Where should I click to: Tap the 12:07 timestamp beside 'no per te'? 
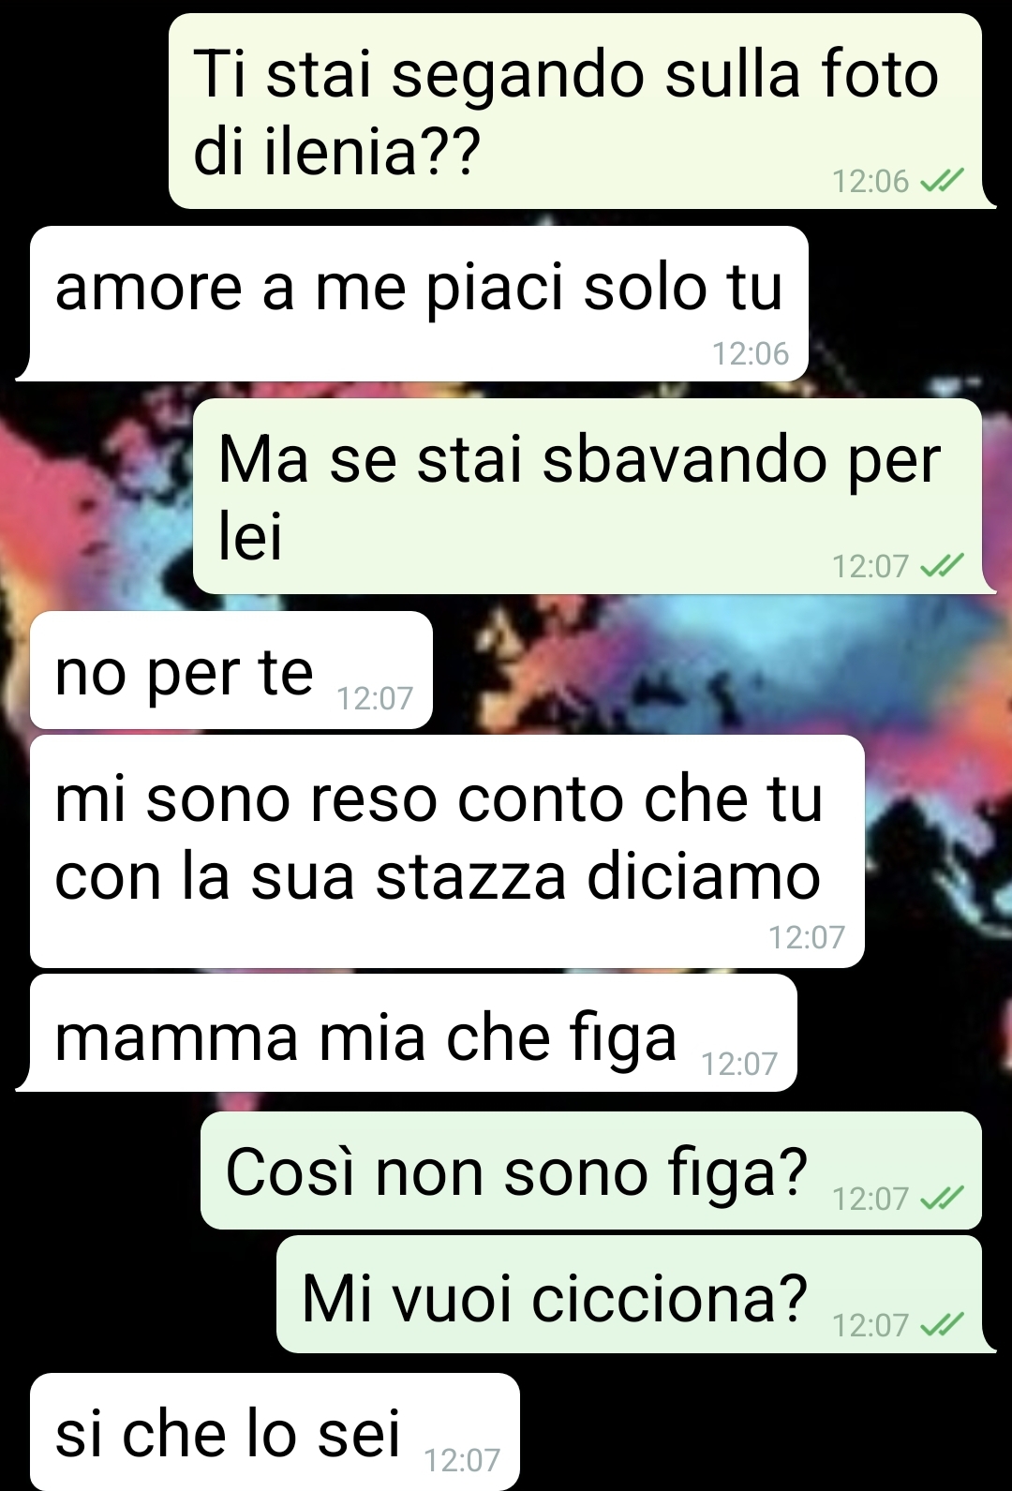click(375, 699)
